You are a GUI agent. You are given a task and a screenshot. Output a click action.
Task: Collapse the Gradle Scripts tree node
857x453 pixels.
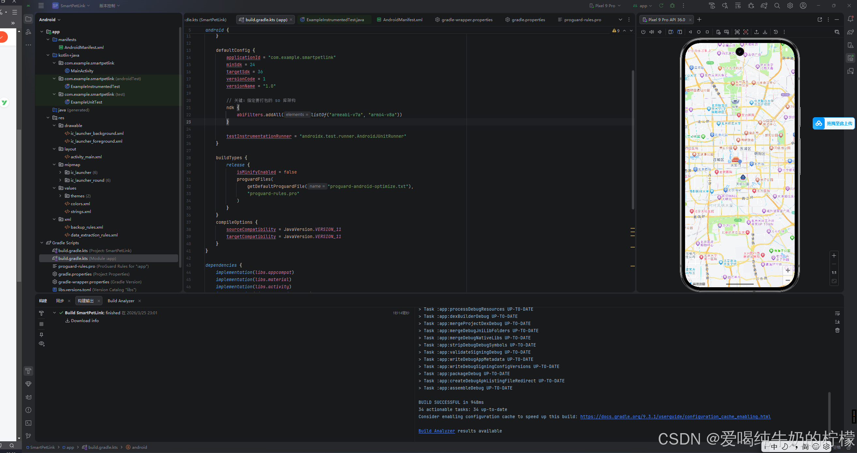(x=42, y=243)
